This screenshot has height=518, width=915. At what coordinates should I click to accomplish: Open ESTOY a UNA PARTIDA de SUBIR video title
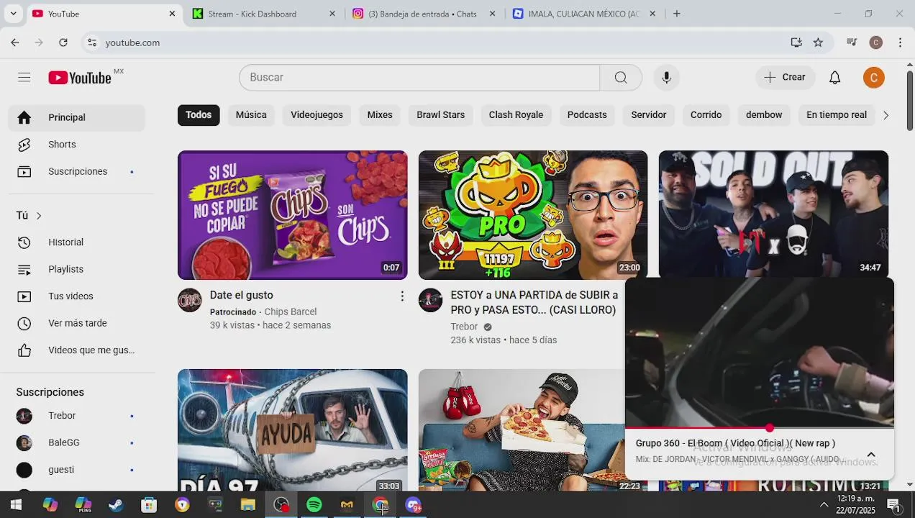coord(534,302)
